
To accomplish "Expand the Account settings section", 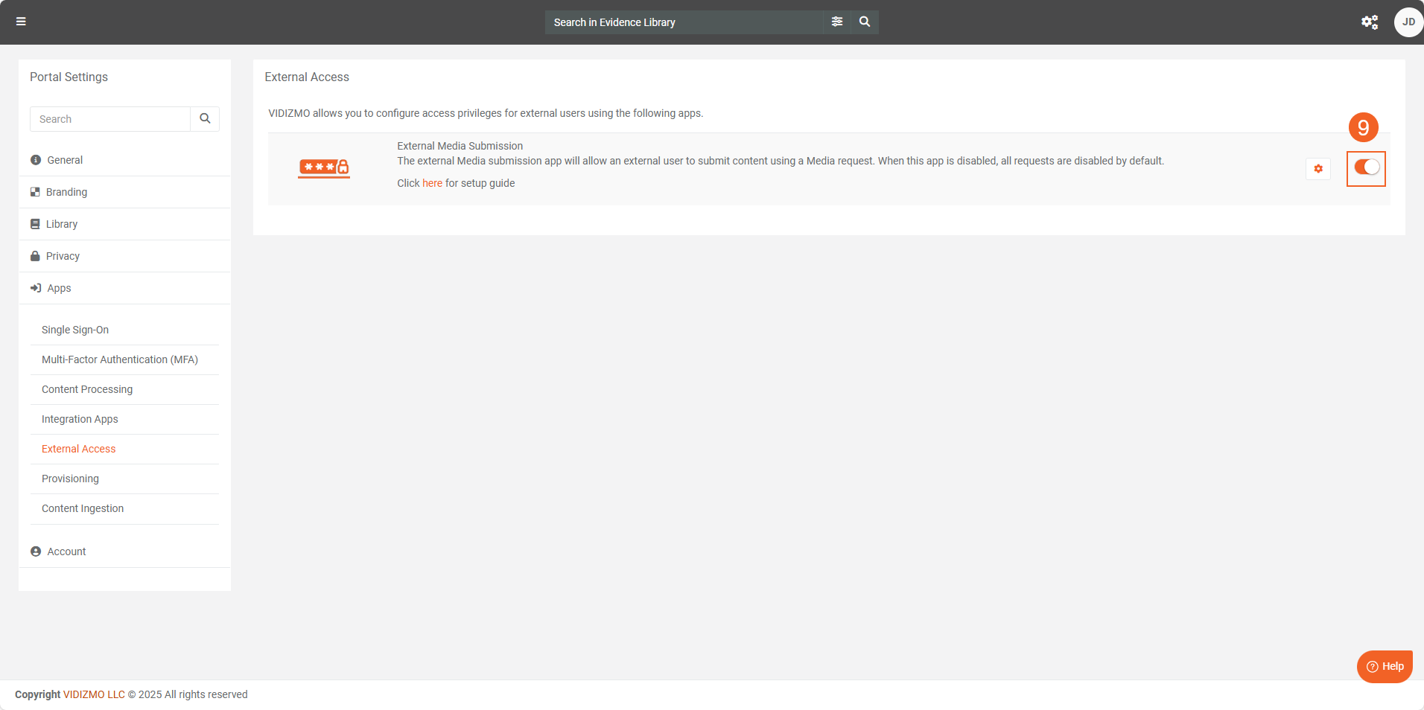I will 66,551.
